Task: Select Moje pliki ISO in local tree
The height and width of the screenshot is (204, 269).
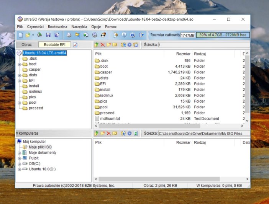Action: tap(40, 147)
